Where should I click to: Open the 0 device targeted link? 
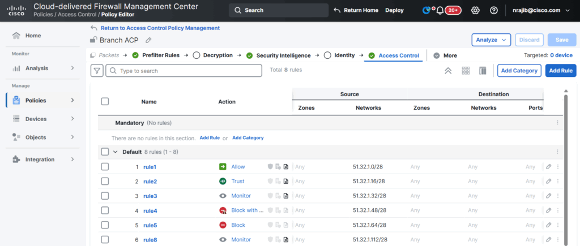tap(561, 55)
